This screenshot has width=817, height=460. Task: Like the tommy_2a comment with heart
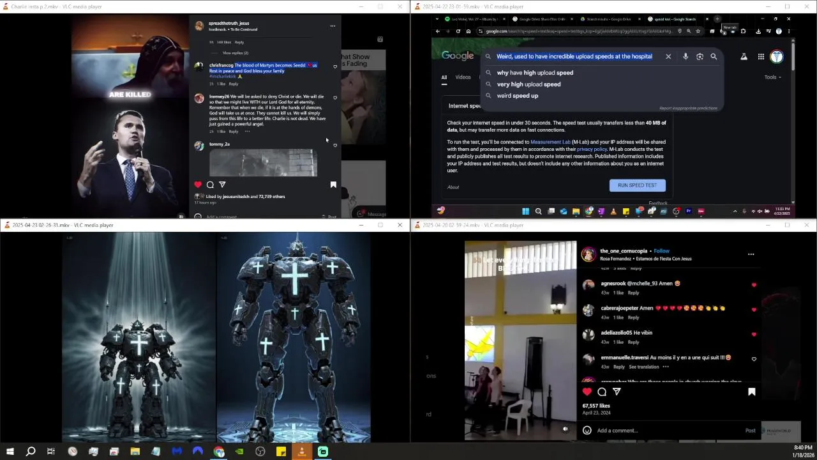point(335,145)
